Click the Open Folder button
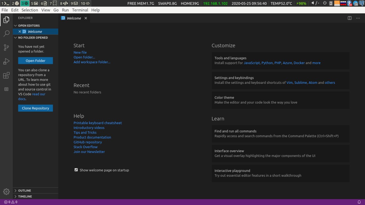This screenshot has height=205, width=365. (35, 61)
